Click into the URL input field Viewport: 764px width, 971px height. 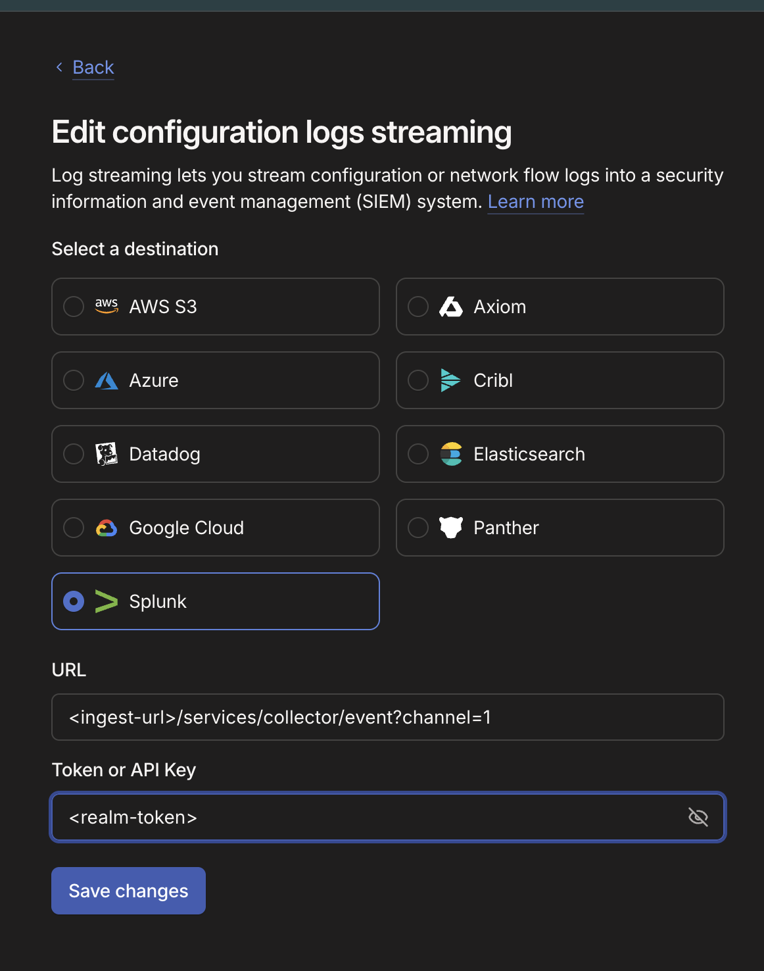point(388,717)
